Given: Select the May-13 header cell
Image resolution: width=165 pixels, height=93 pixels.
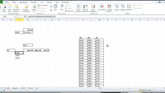Looking at the screenshot, I should click(37, 50).
